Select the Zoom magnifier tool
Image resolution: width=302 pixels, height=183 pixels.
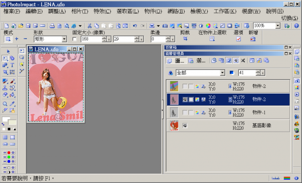[x=5, y=104]
